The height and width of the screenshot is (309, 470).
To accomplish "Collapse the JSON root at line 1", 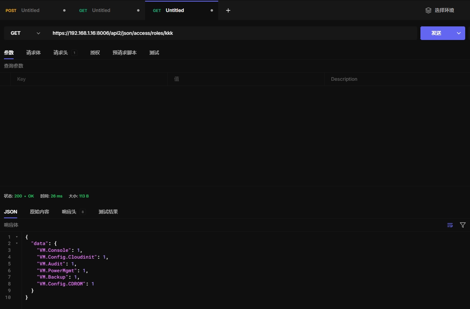I will click(17, 237).
